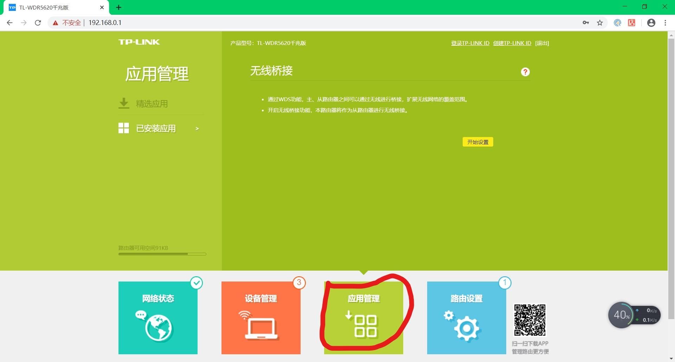Click the 无线桥接 heading

pyautogui.click(x=271, y=71)
